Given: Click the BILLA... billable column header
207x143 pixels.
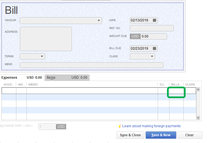Looking at the screenshot, I should coord(176,84).
